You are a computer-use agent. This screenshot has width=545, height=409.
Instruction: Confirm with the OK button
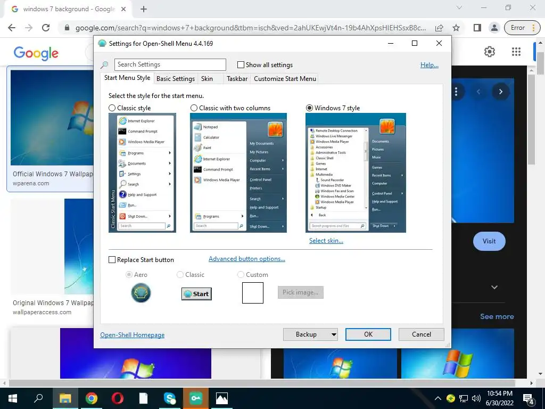click(x=368, y=334)
